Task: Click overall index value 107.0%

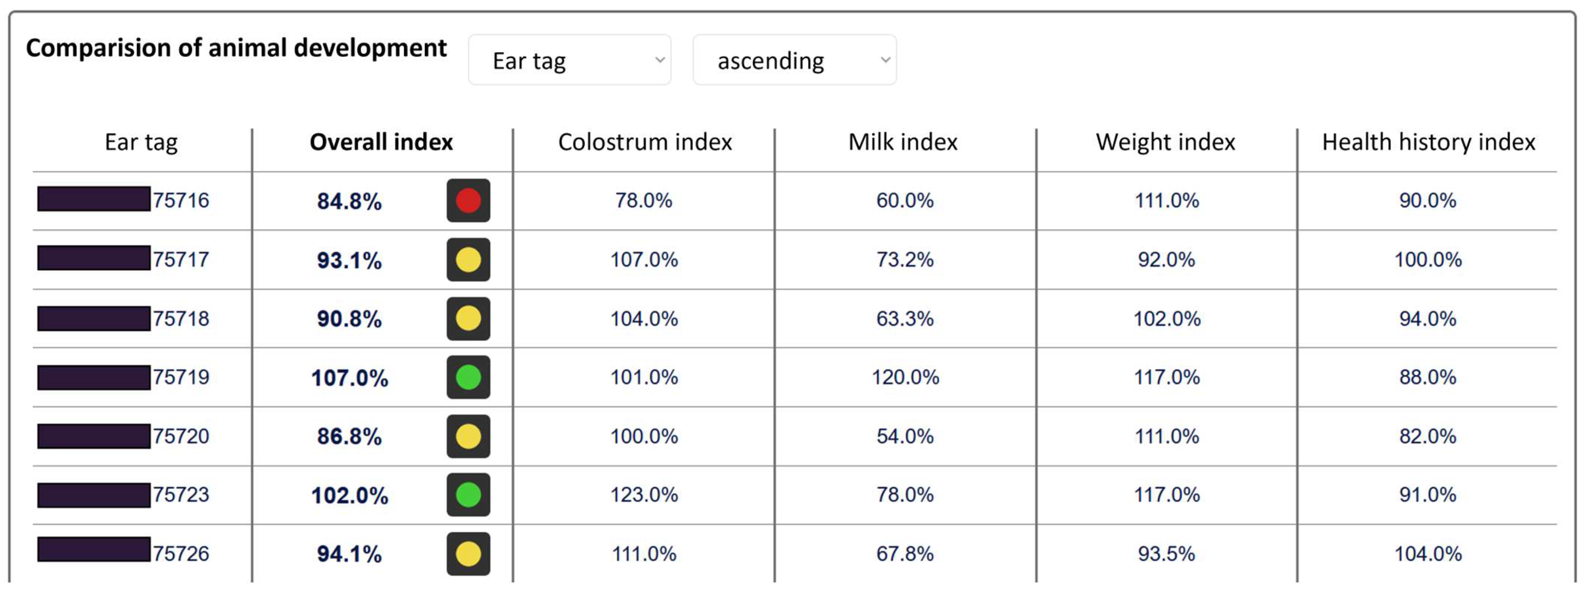Action: (349, 378)
